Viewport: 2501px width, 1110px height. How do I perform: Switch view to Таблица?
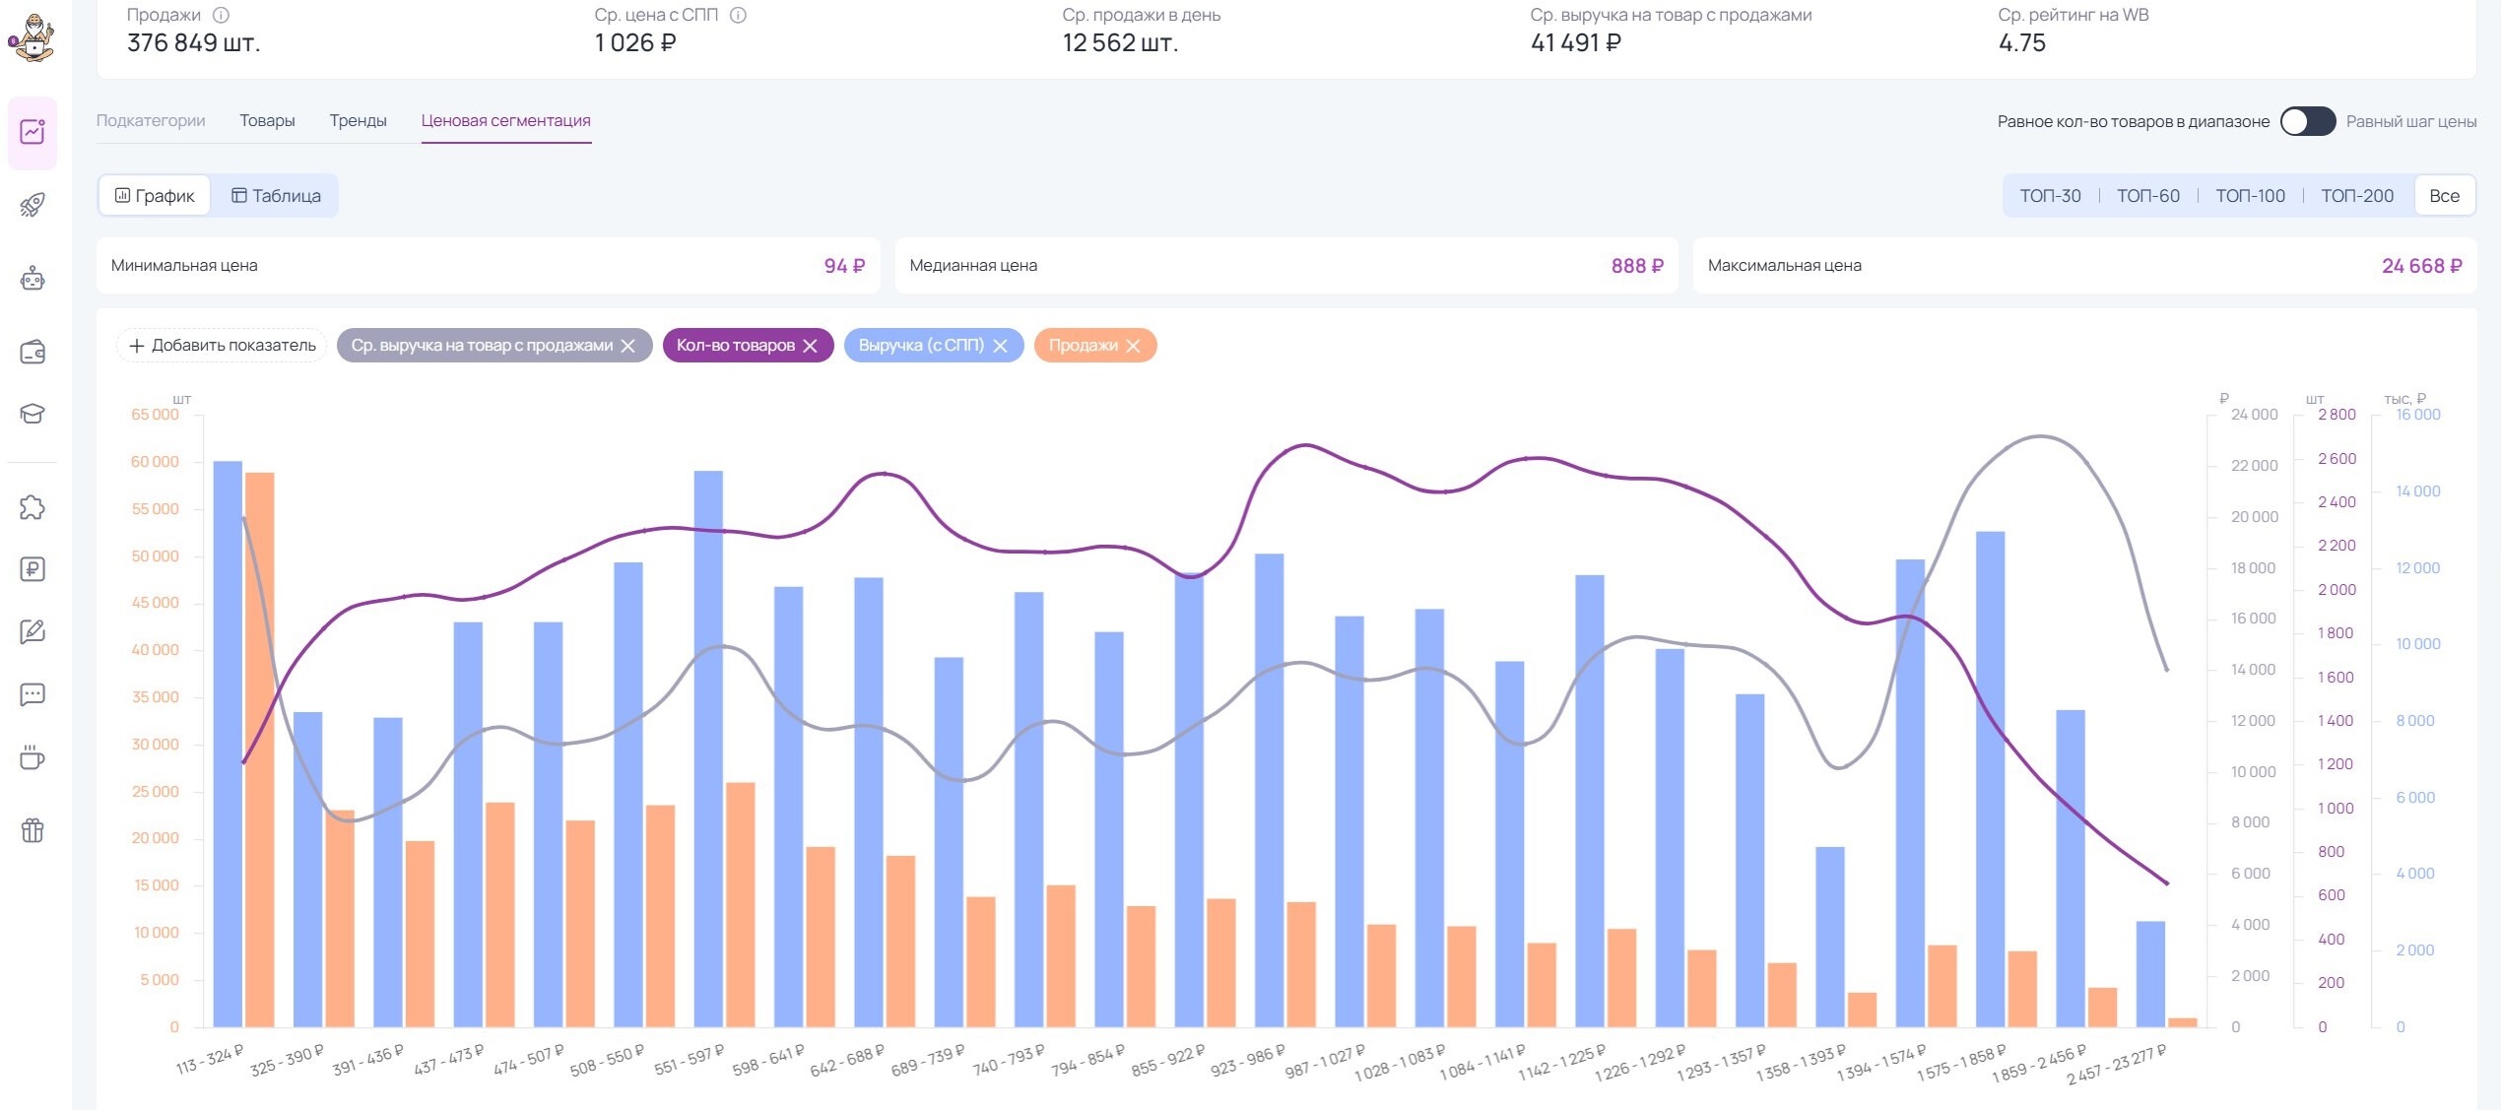(277, 195)
